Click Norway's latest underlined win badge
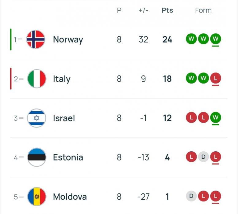The width and height of the screenshot is (238, 214). 216,39
